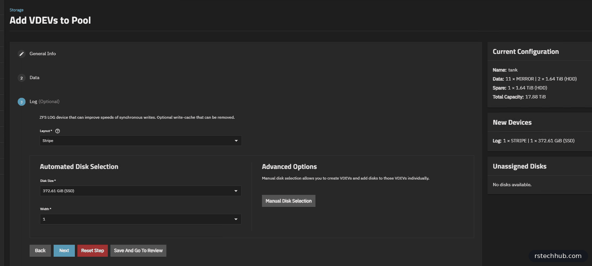Click the Manual Disk Selection button
This screenshot has width=592, height=266.
click(289, 201)
